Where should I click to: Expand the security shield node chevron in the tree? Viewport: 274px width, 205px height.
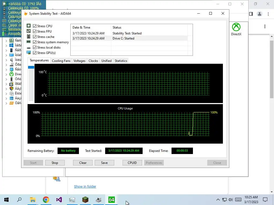(6, 89)
